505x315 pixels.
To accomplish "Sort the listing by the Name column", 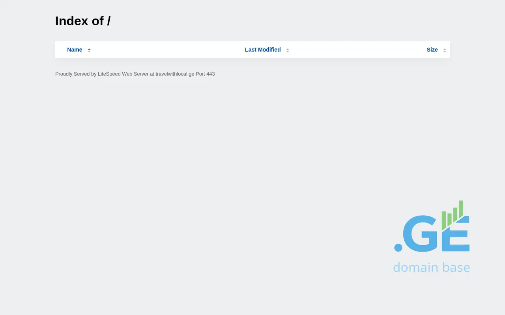I will tap(75, 50).
